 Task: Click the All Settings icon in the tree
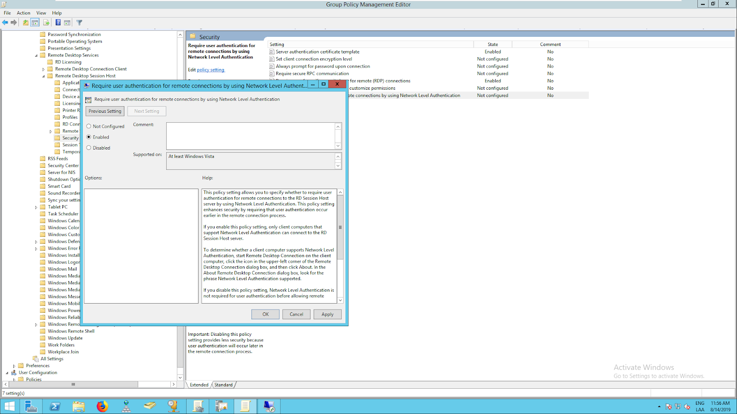pos(35,359)
